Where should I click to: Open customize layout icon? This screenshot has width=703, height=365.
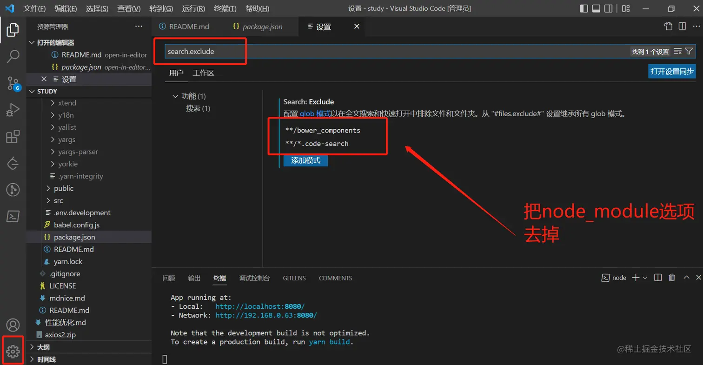625,8
